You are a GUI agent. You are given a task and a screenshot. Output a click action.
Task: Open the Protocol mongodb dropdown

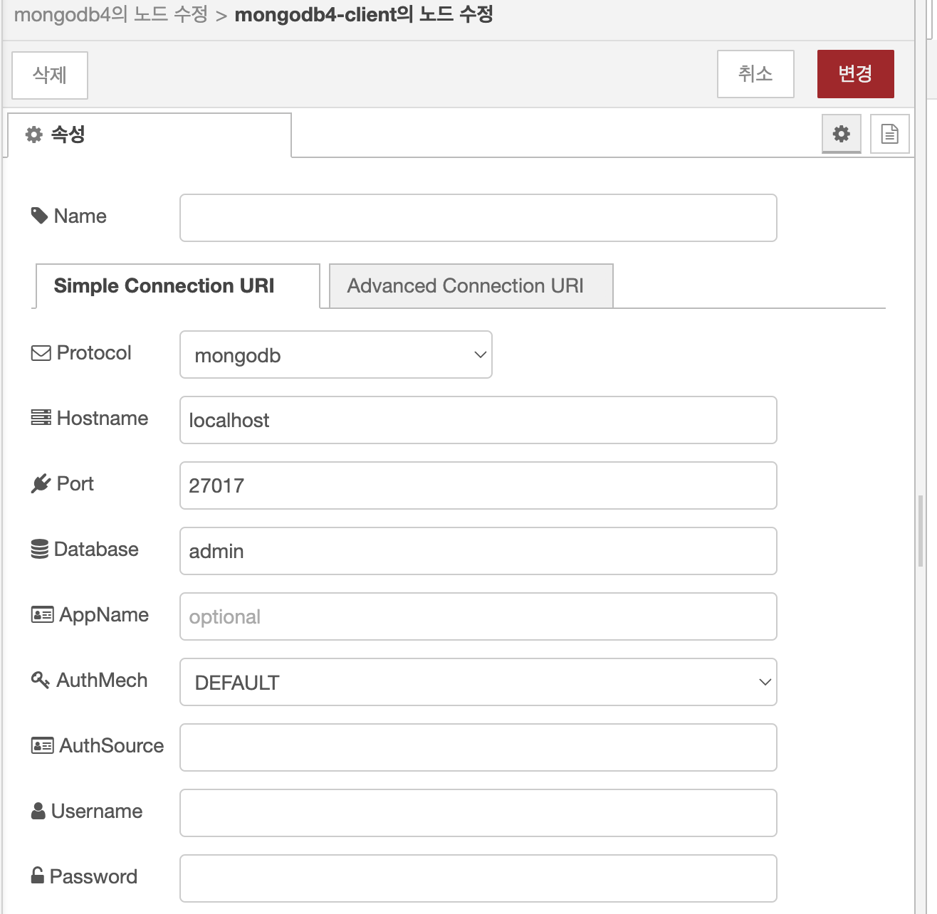click(336, 354)
